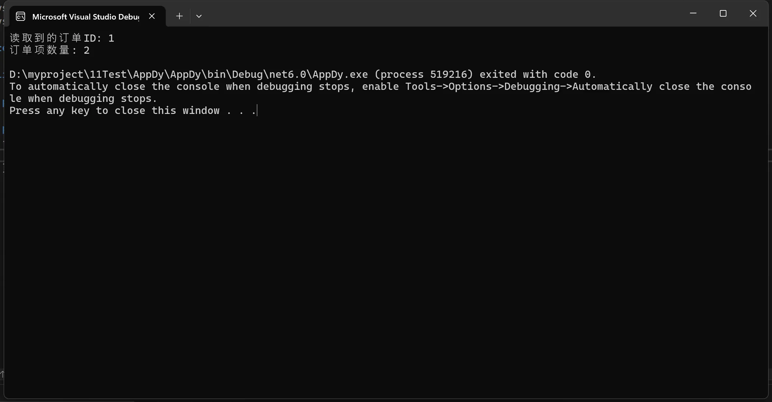Minimize the debug console window
The width and height of the screenshot is (772, 402).
click(693, 13)
